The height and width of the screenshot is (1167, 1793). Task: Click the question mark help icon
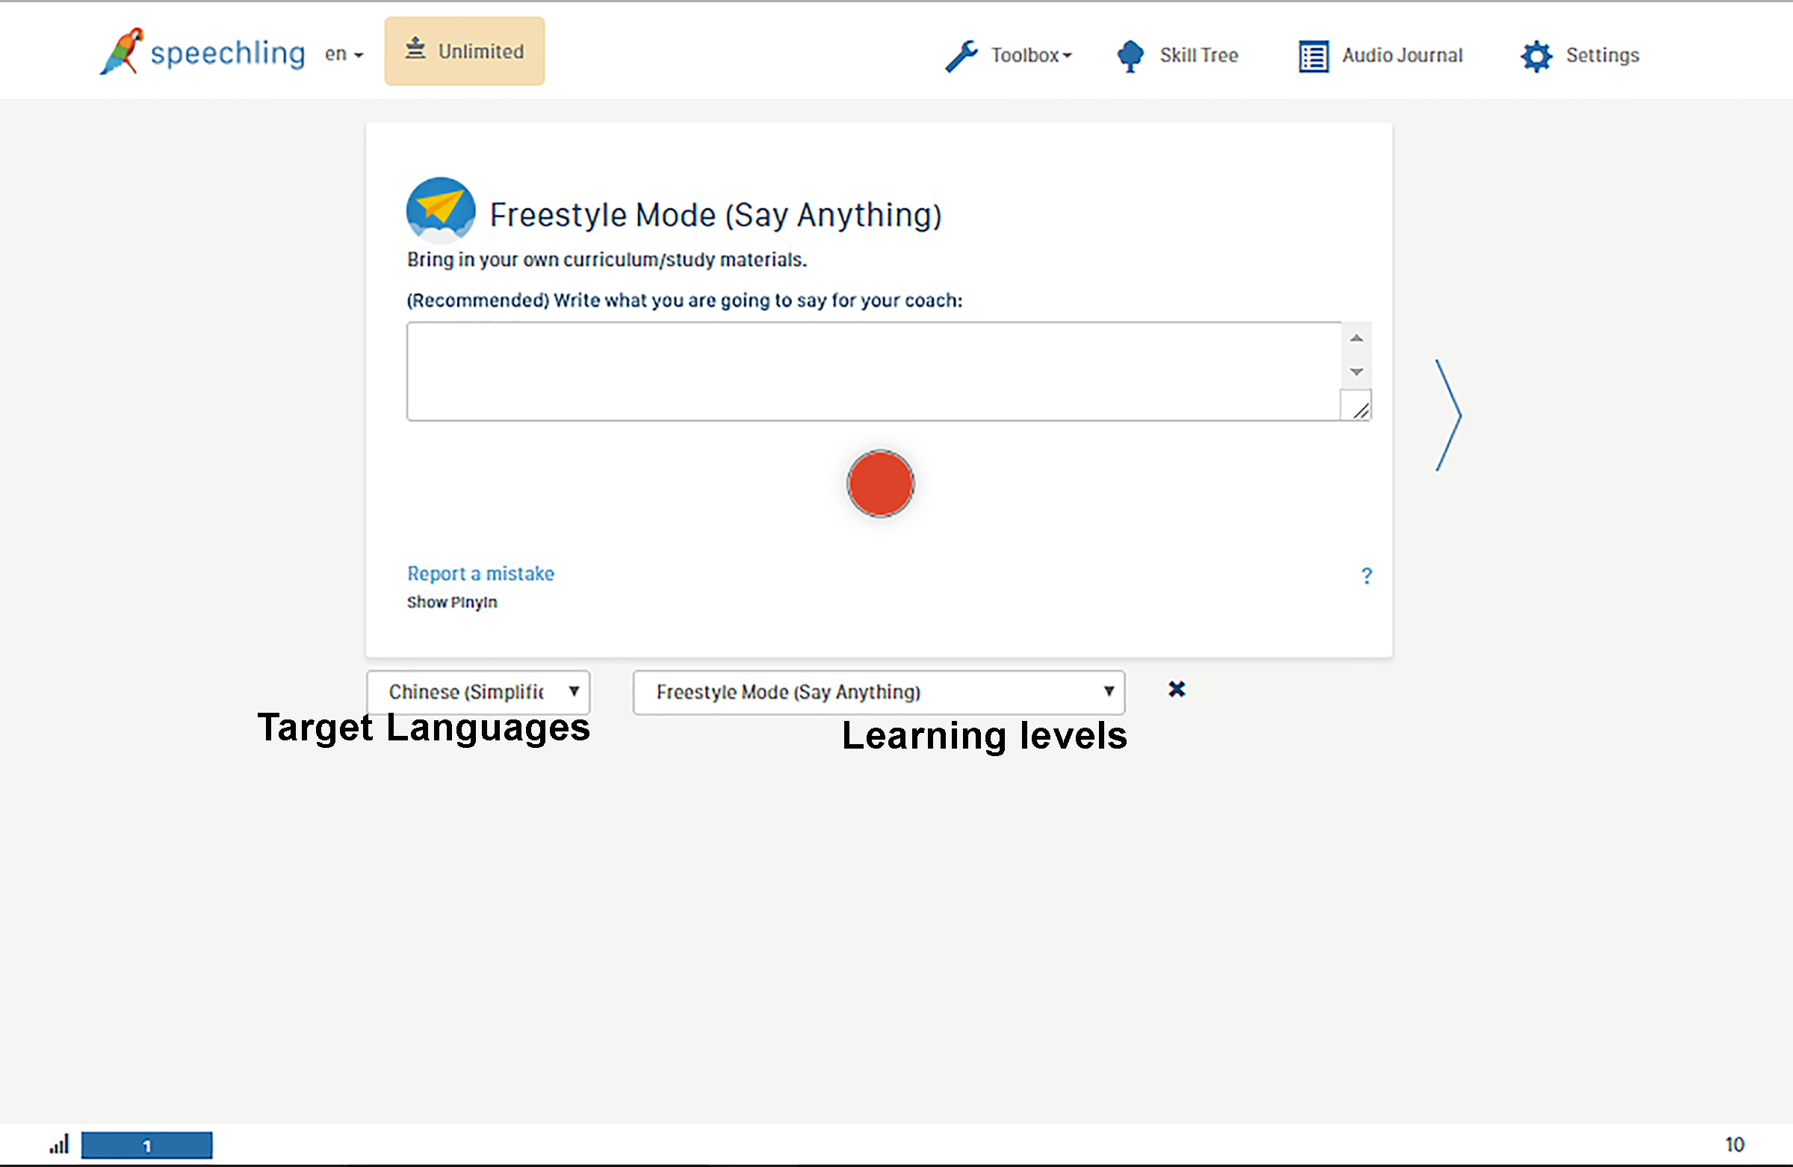1366,576
